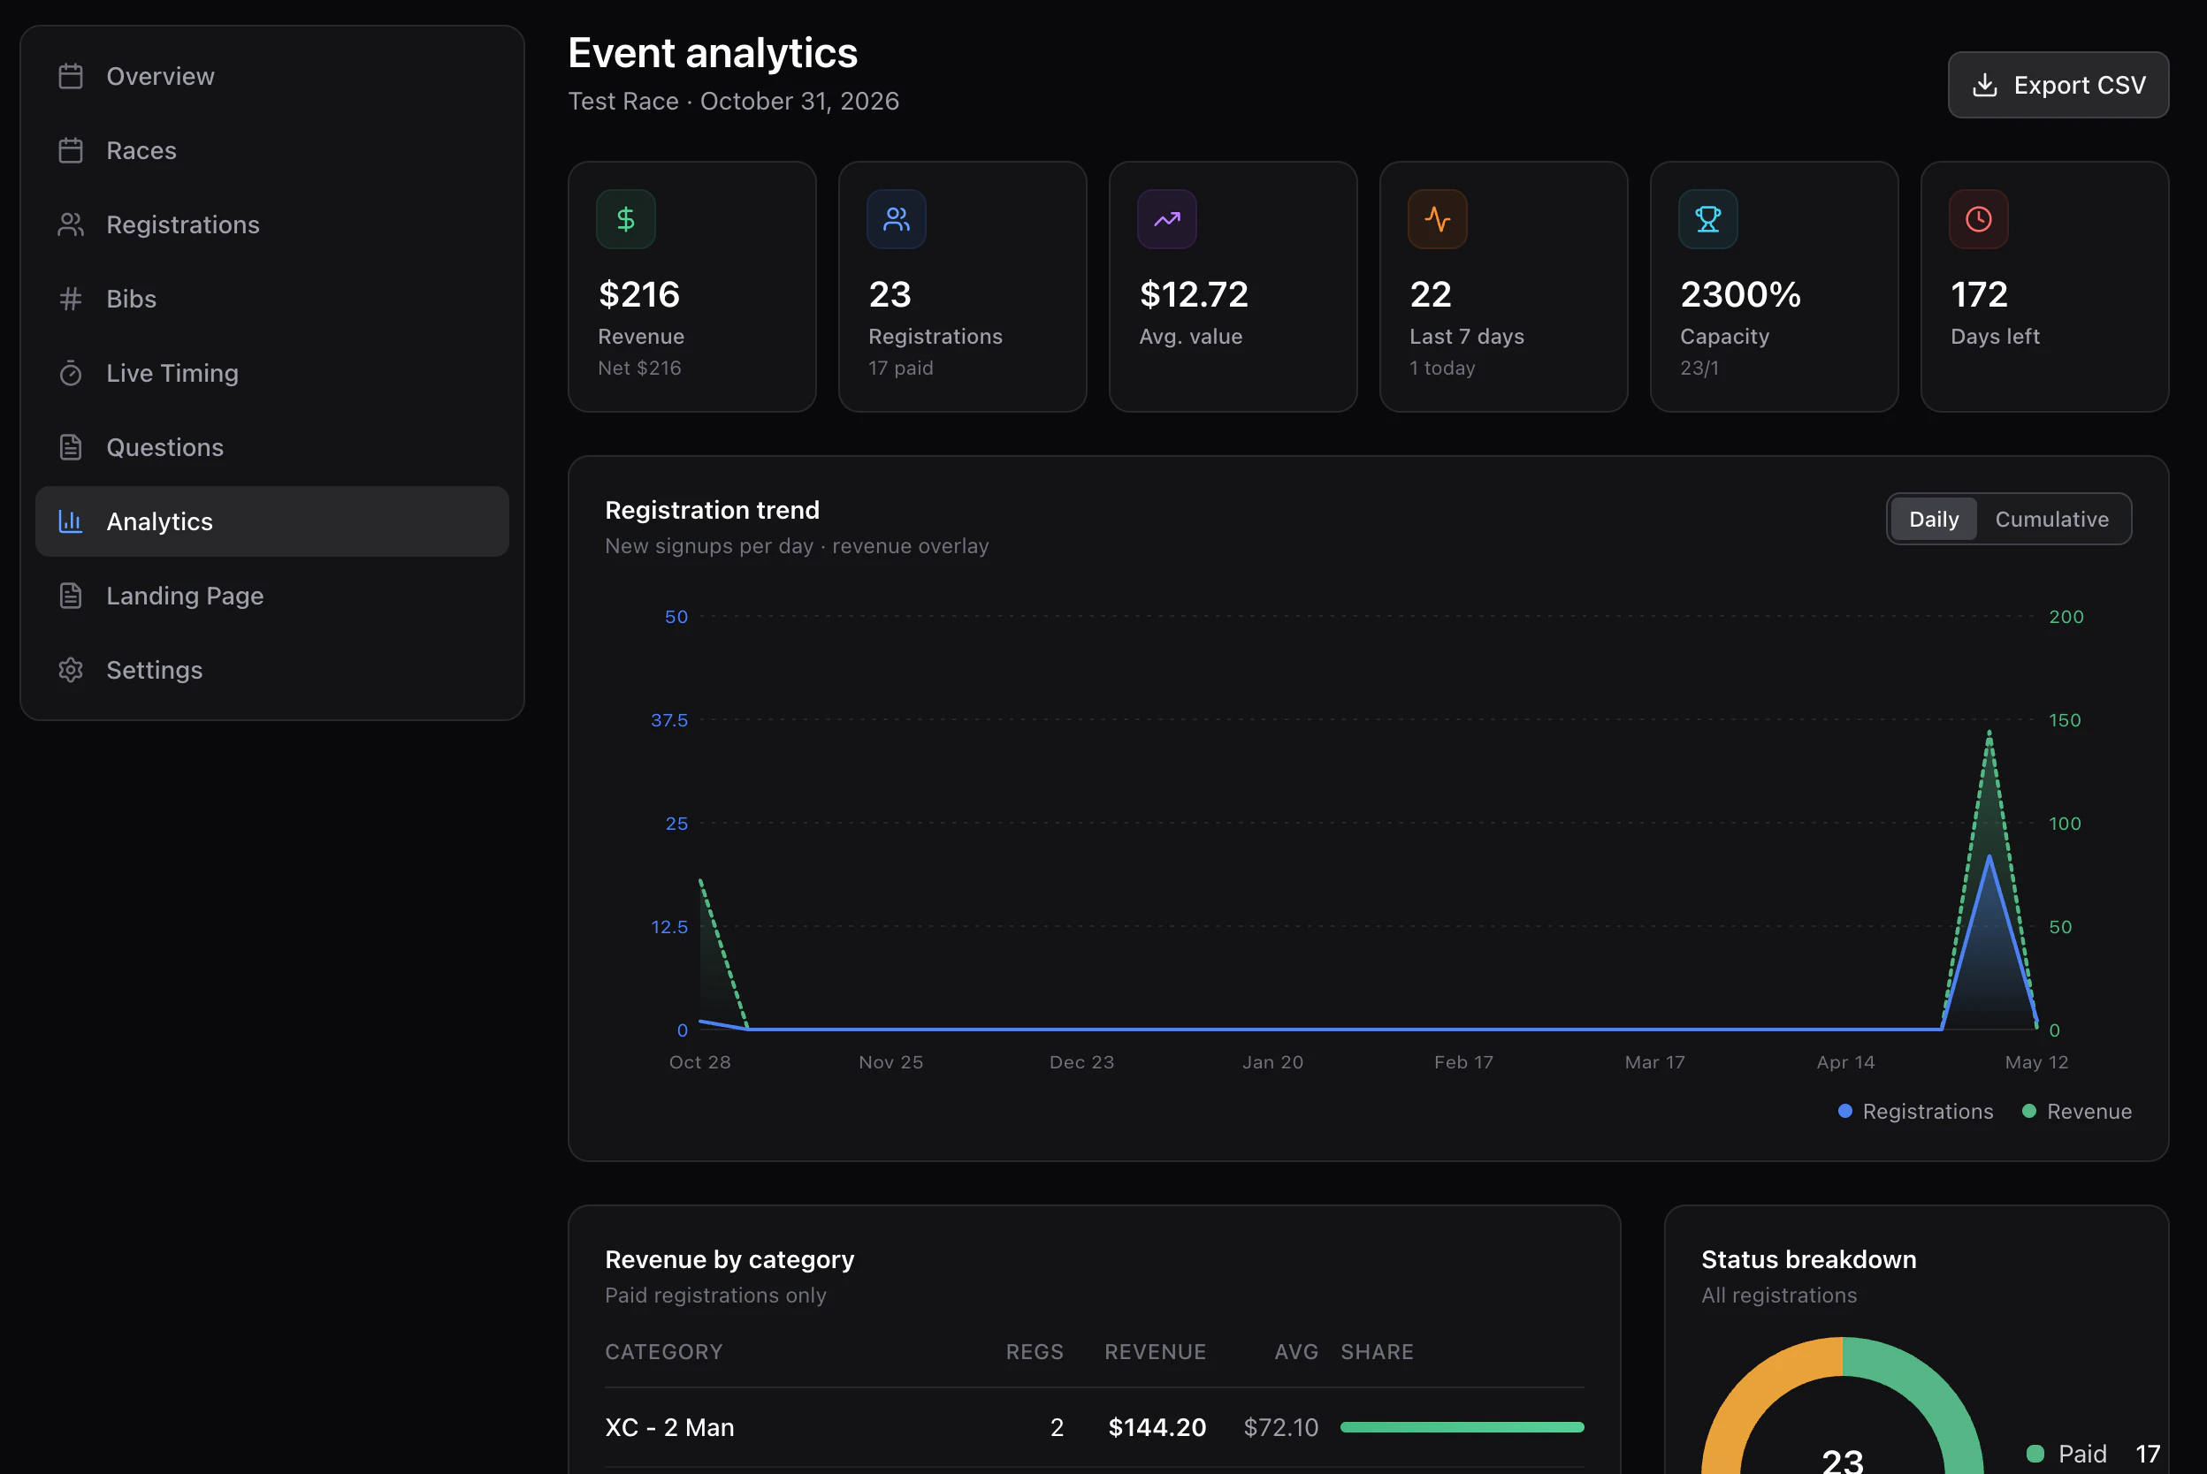Click the $12.72 average value

tap(1194, 294)
